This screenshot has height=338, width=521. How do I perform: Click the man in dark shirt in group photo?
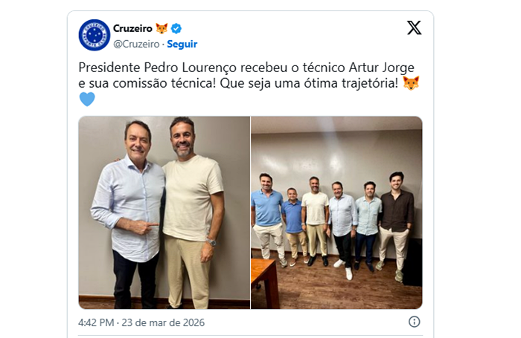395,226
